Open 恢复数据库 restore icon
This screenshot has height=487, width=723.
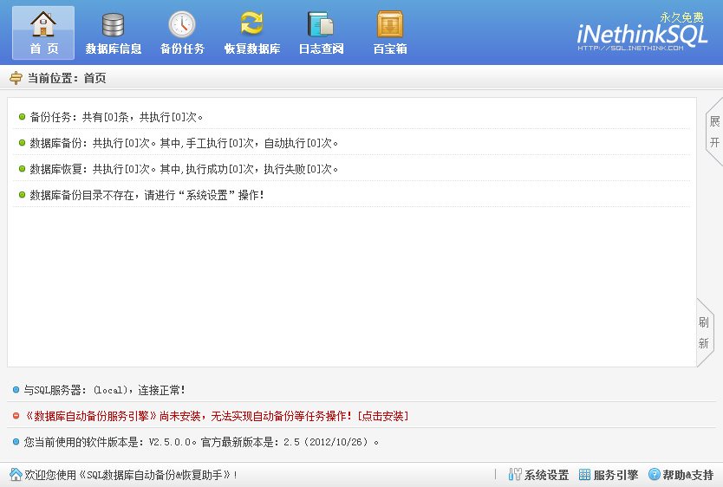click(x=251, y=25)
